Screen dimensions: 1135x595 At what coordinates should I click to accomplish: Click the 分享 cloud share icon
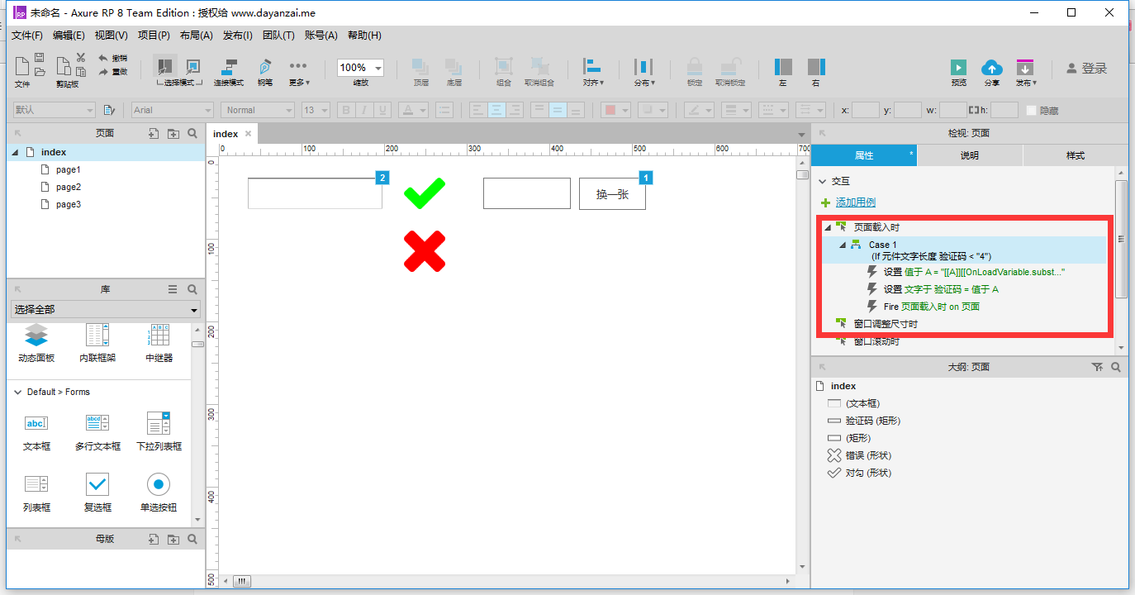click(x=992, y=68)
